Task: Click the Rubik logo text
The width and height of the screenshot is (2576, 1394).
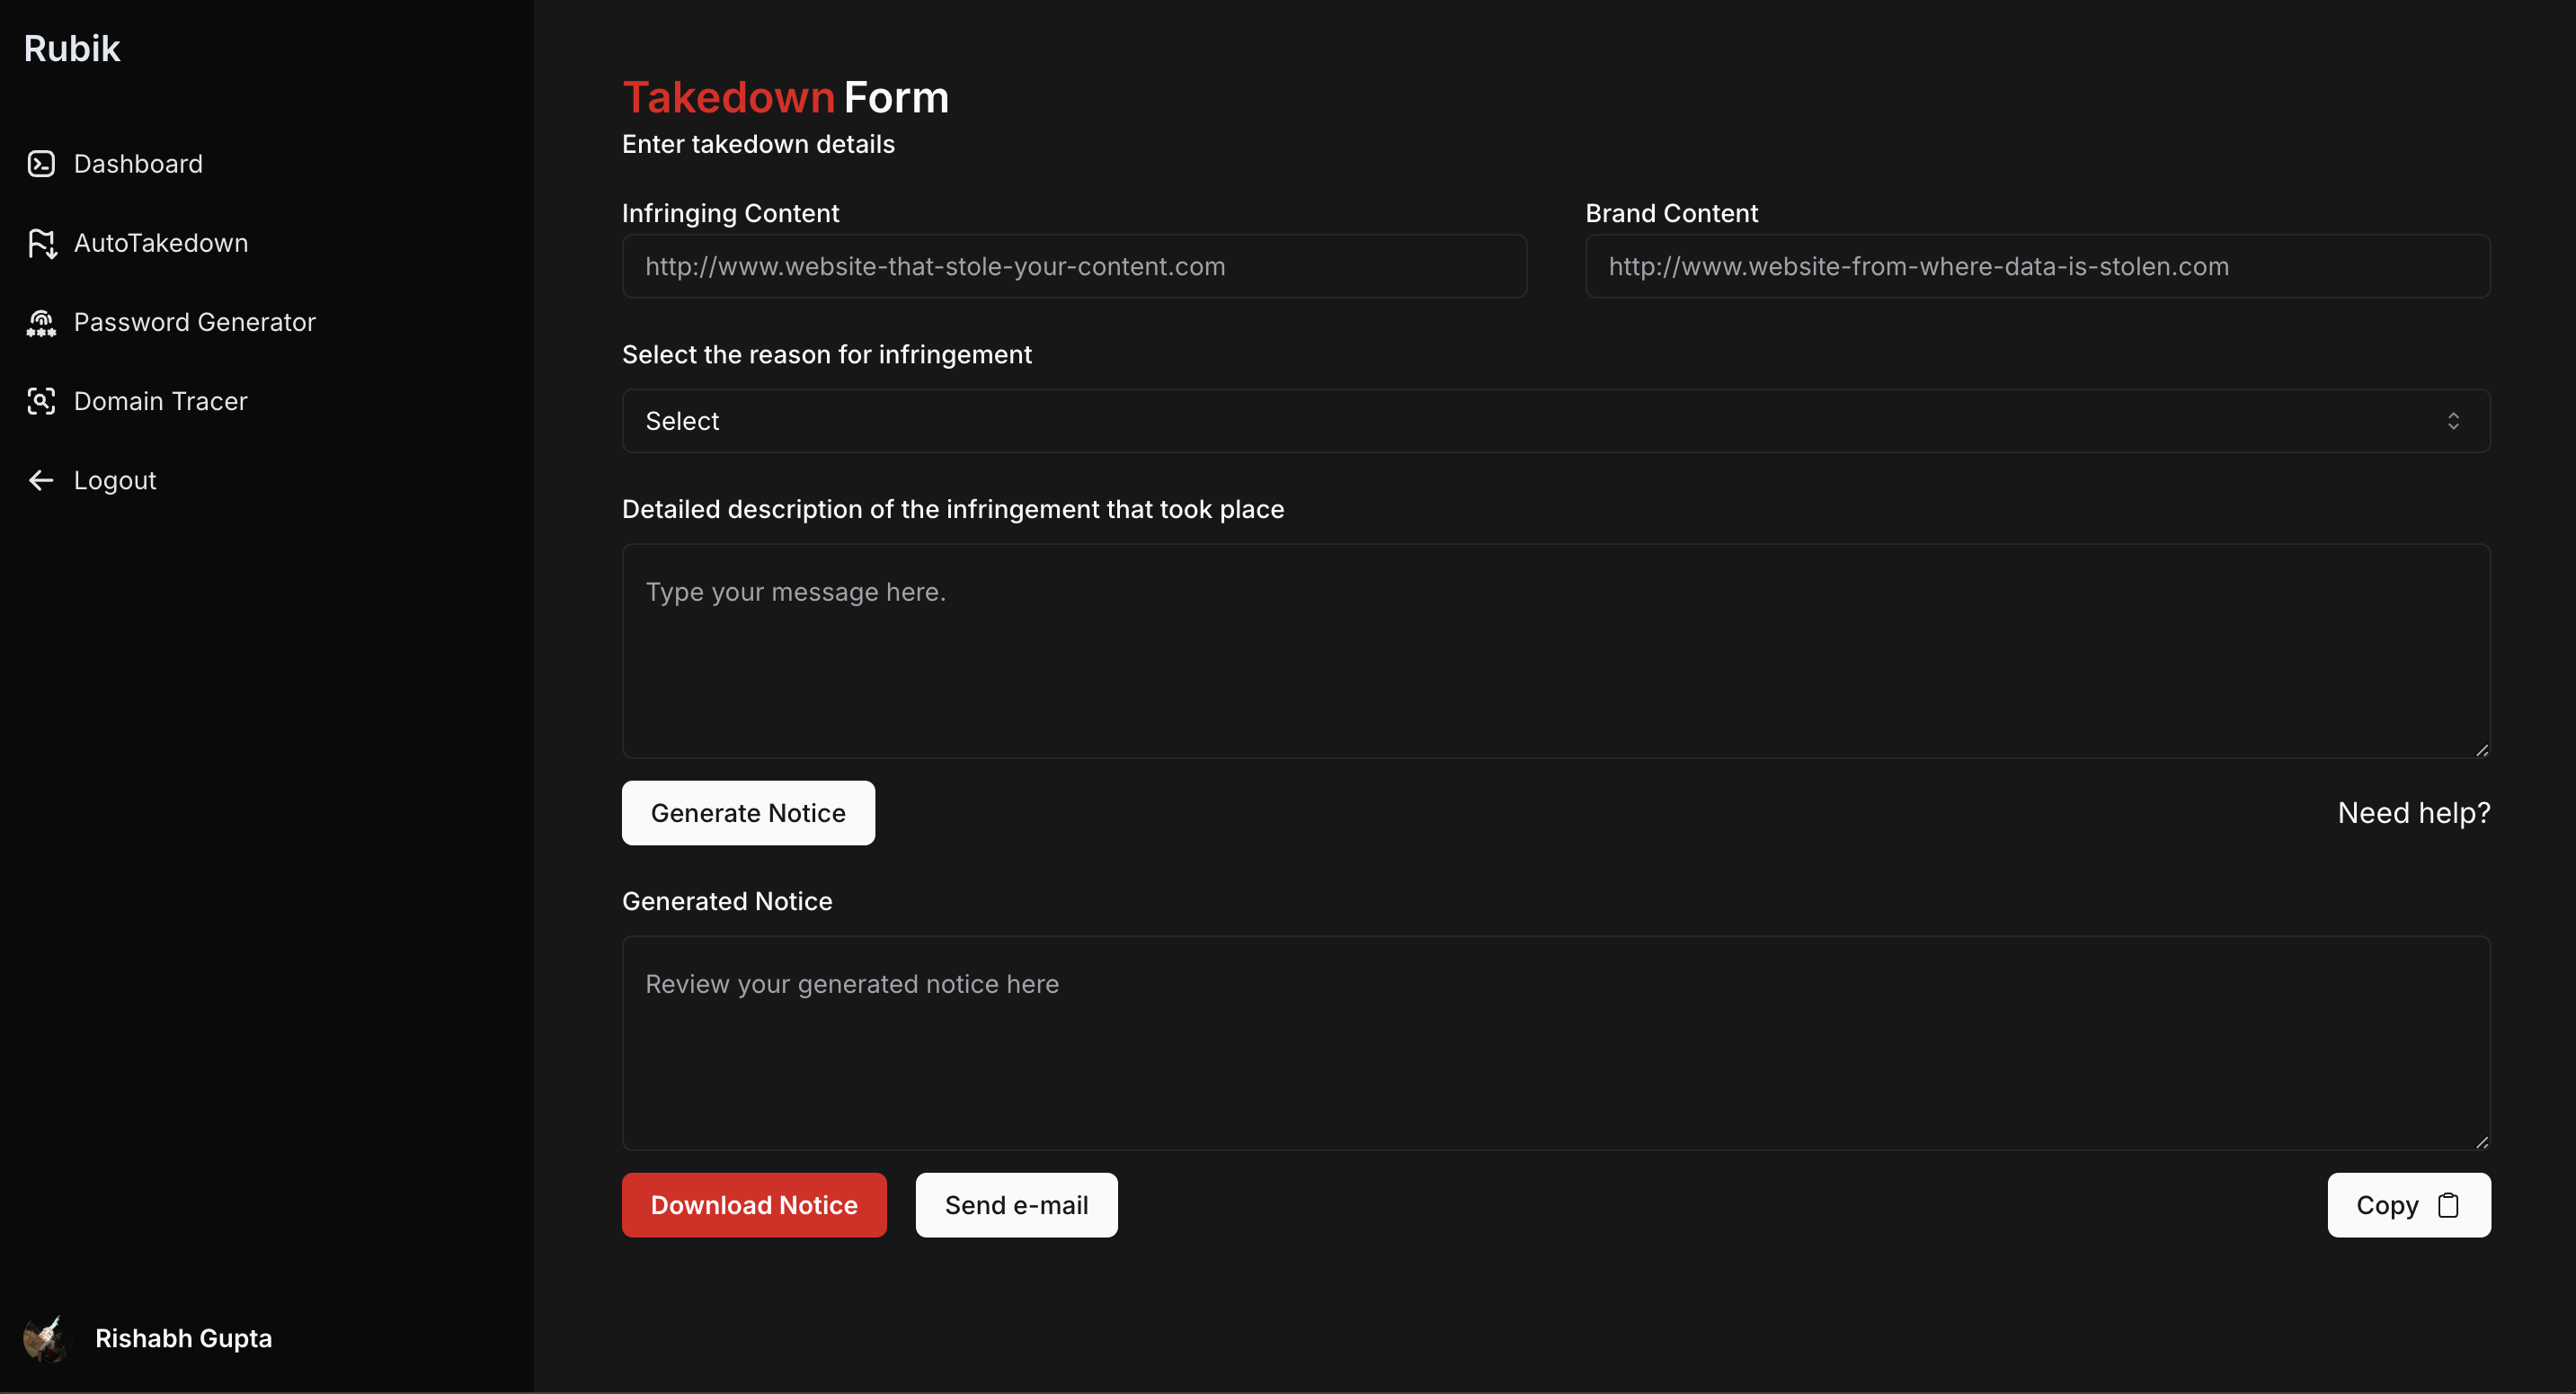Action: pyautogui.click(x=72, y=49)
